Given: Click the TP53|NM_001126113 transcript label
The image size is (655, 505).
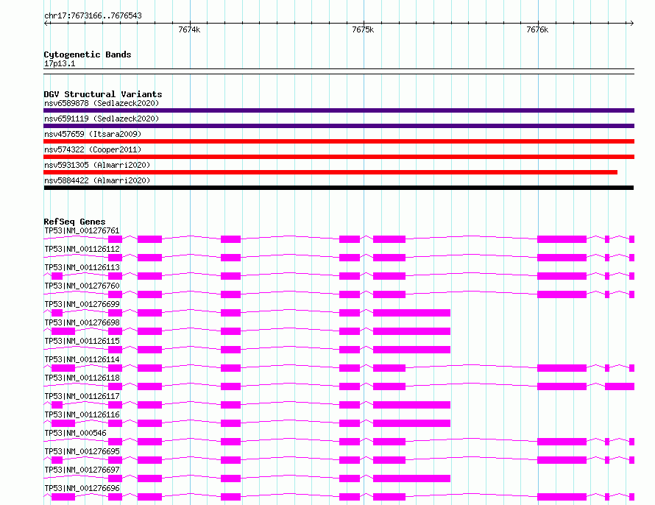Looking at the screenshot, I should (82, 267).
